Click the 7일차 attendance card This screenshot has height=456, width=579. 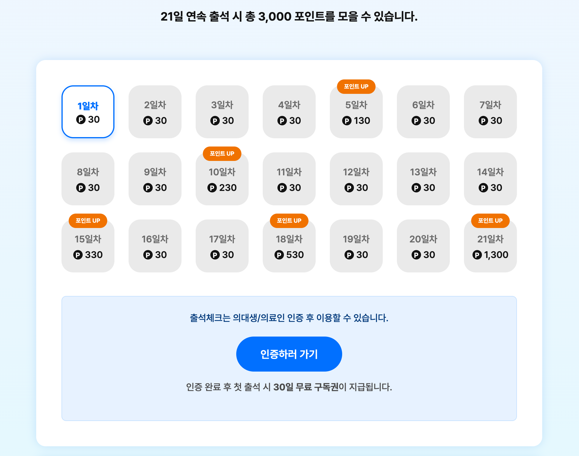click(x=490, y=112)
